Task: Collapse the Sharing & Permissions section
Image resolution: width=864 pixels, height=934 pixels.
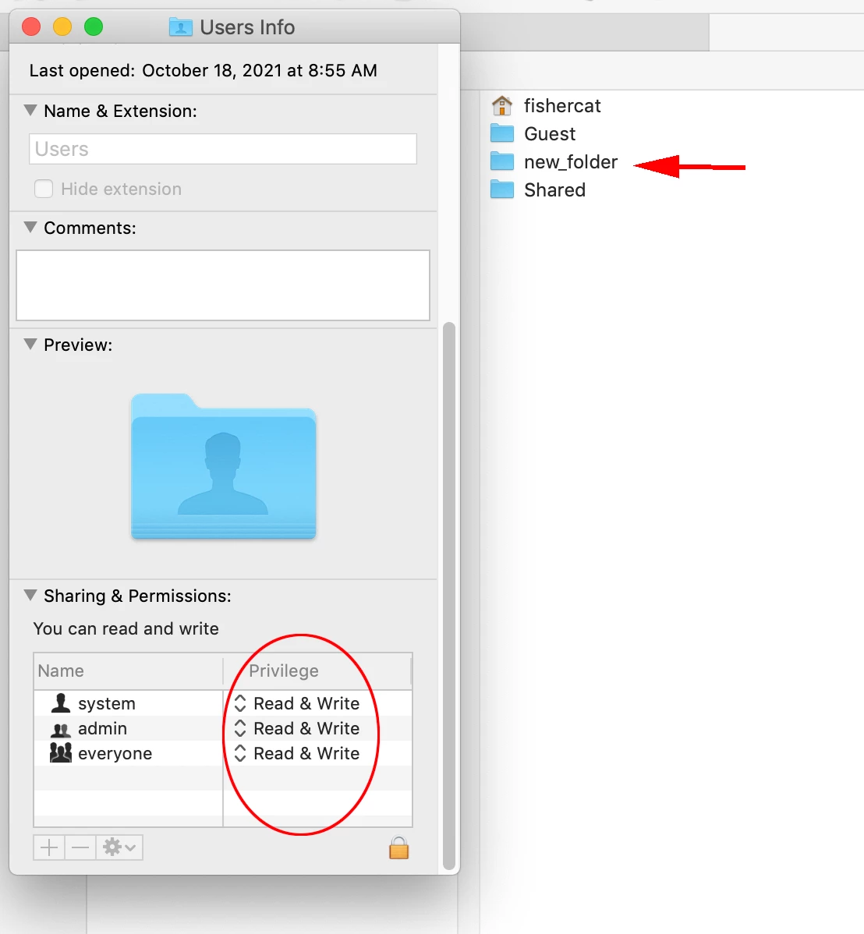Action: pyautogui.click(x=30, y=595)
